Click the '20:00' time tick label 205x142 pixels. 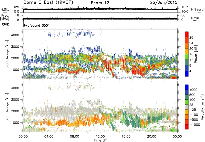(151, 137)
